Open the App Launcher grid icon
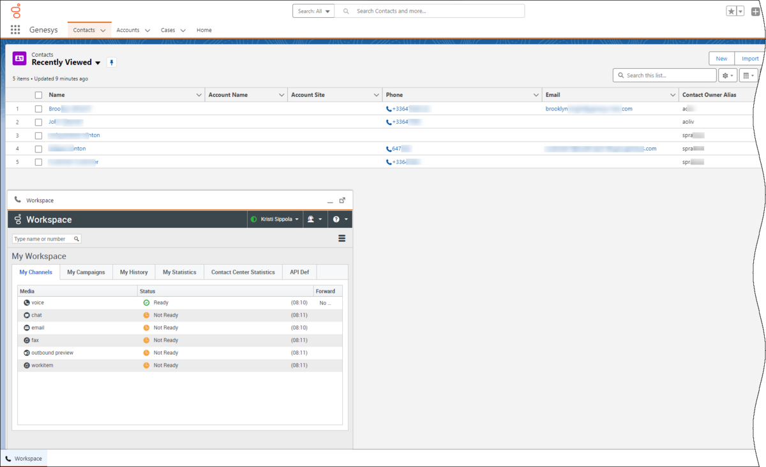 coord(15,30)
